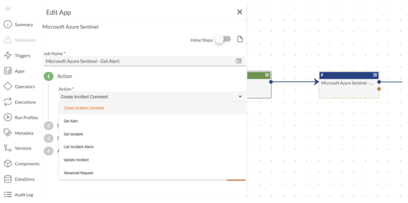The image size is (408, 203).
Task: Click the Action step heading text
Action: tap(65, 76)
